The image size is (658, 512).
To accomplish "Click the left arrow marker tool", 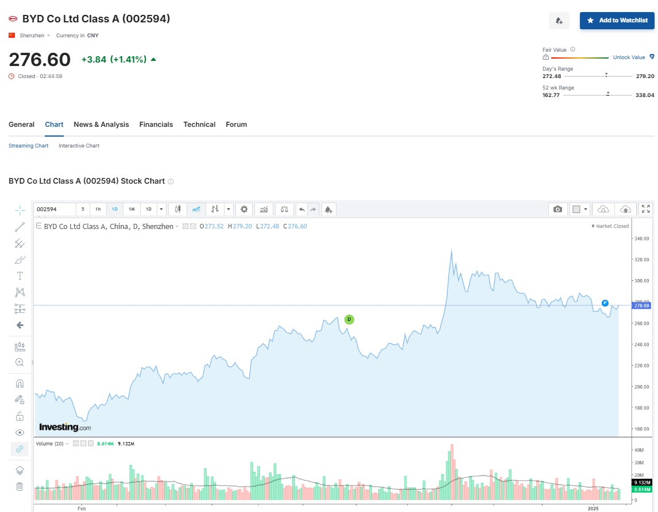I will pos(20,325).
